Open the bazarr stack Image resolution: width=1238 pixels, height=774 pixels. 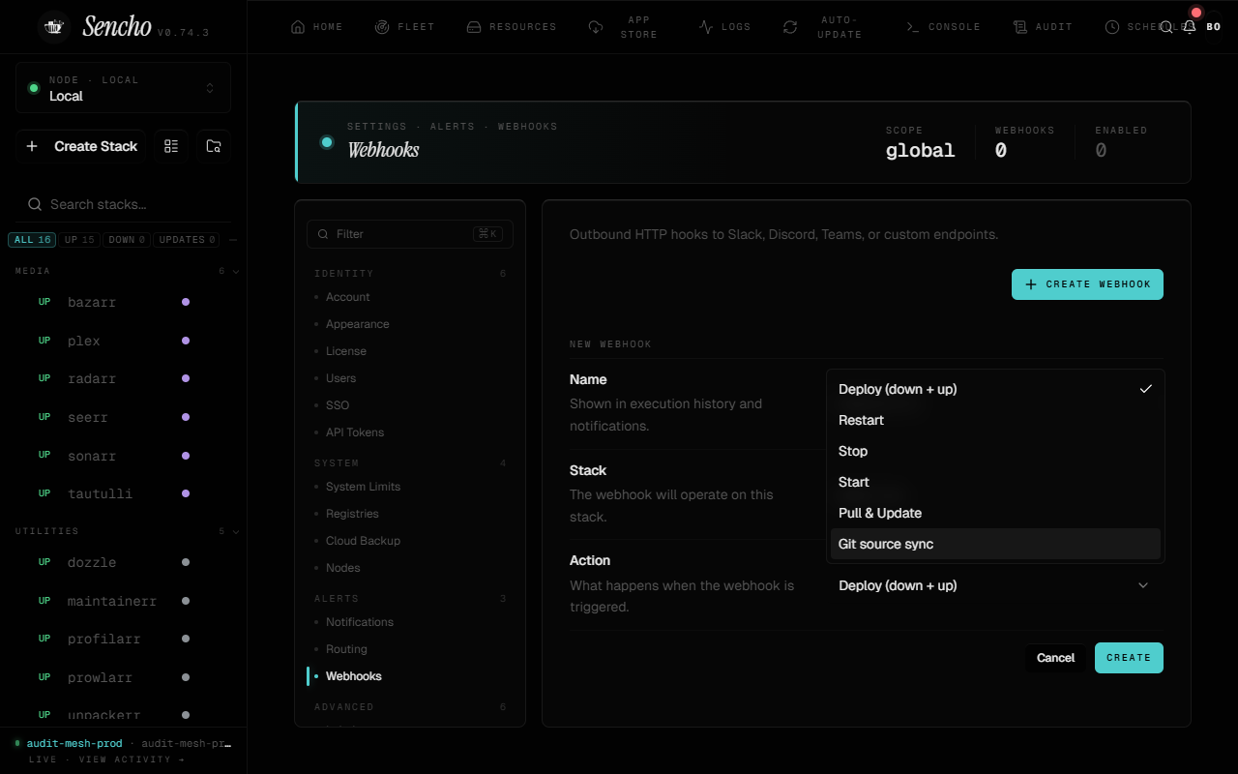tap(123, 302)
